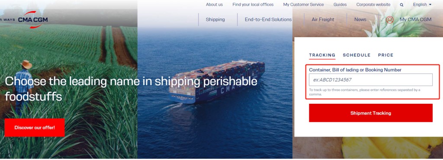Screen dimensions: 443x160
Task: Switch to the Price tab
Action: (385, 55)
